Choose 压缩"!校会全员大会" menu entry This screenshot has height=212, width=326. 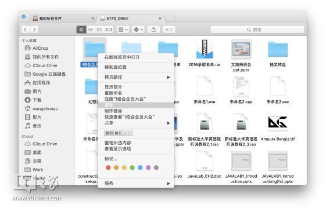pyautogui.click(x=136, y=99)
